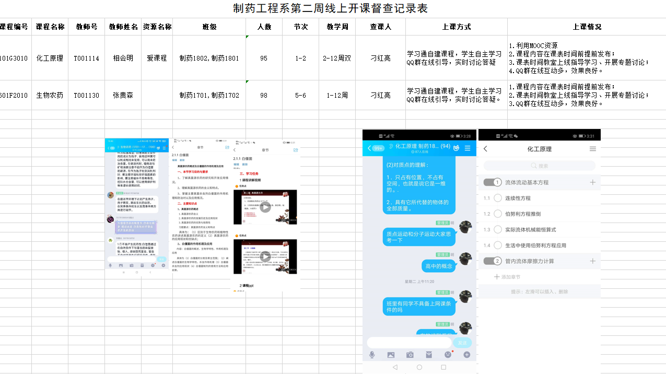Click 添加章节 to add a chapter
The height and width of the screenshot is (374, 666).
tap(510, 277)
